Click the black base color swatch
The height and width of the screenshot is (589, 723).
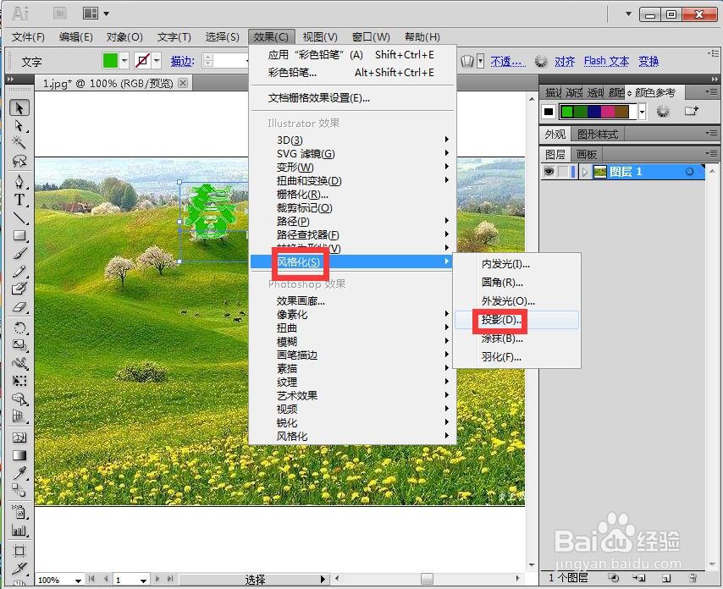click(x=549, y=111)
